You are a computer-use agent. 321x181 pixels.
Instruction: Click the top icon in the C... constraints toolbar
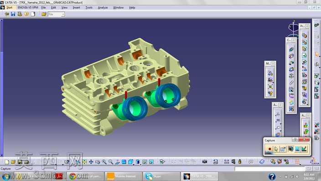coord(291,49)
